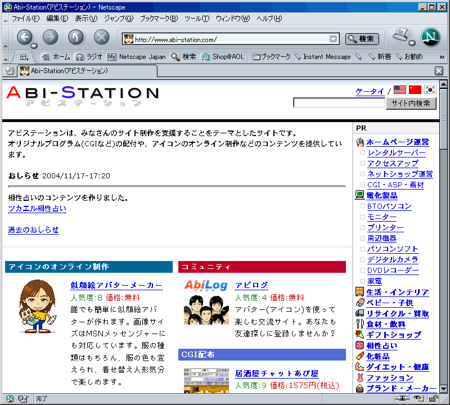Click the computer icon beside 電化製品

point(359,195)
